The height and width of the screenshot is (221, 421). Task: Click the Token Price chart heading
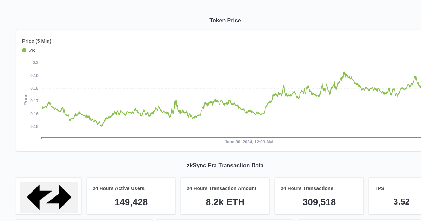(x=225, y=20)
